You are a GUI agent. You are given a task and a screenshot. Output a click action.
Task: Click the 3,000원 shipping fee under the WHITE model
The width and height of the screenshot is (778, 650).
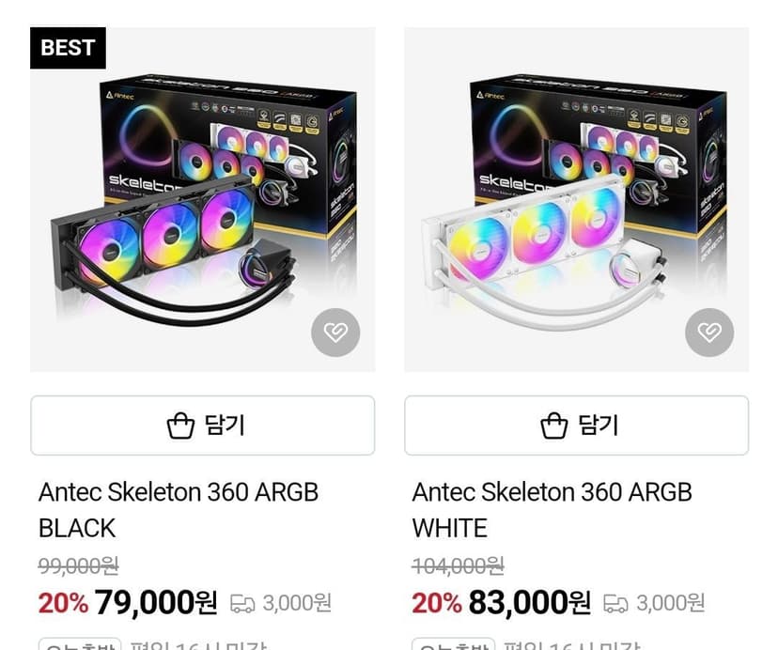(x=670, y=603)
